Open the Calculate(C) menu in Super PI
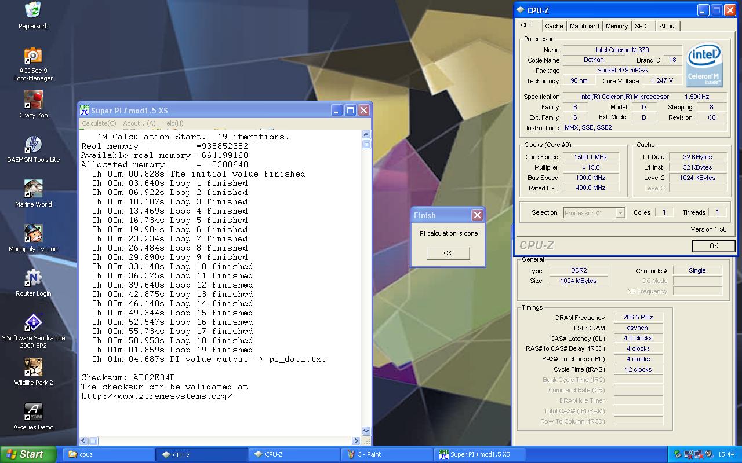This screenshot has height=463, width=742. point(99,123)
